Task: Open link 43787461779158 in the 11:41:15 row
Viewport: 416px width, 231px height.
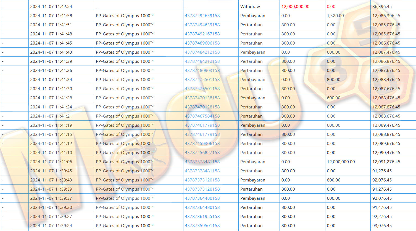Action: point(202,134)
